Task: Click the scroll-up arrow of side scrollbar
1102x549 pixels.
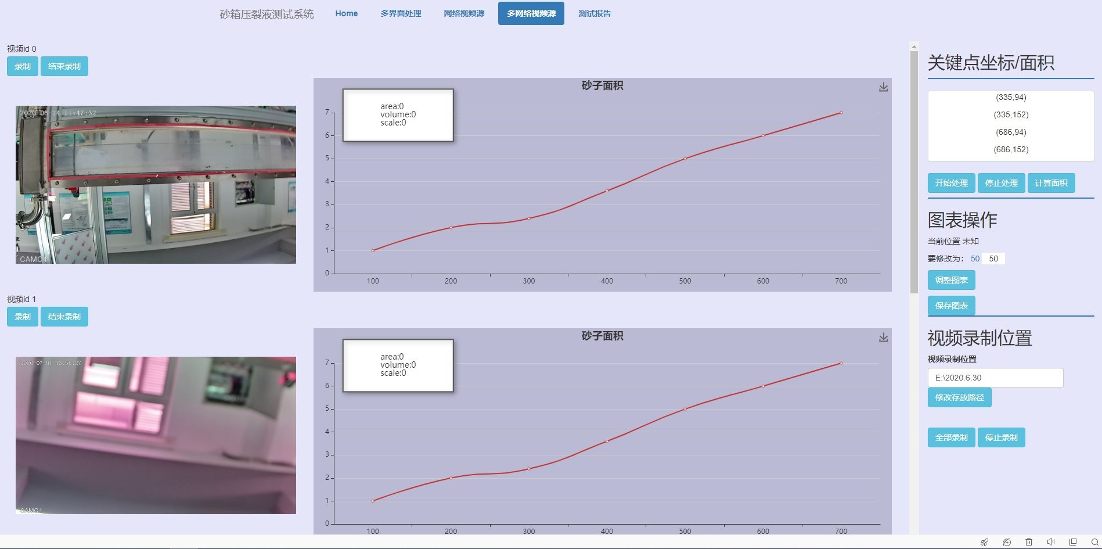Action: point(914,46)
